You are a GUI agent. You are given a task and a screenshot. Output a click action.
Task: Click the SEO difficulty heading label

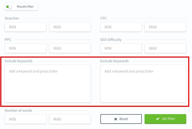point(111,40)
